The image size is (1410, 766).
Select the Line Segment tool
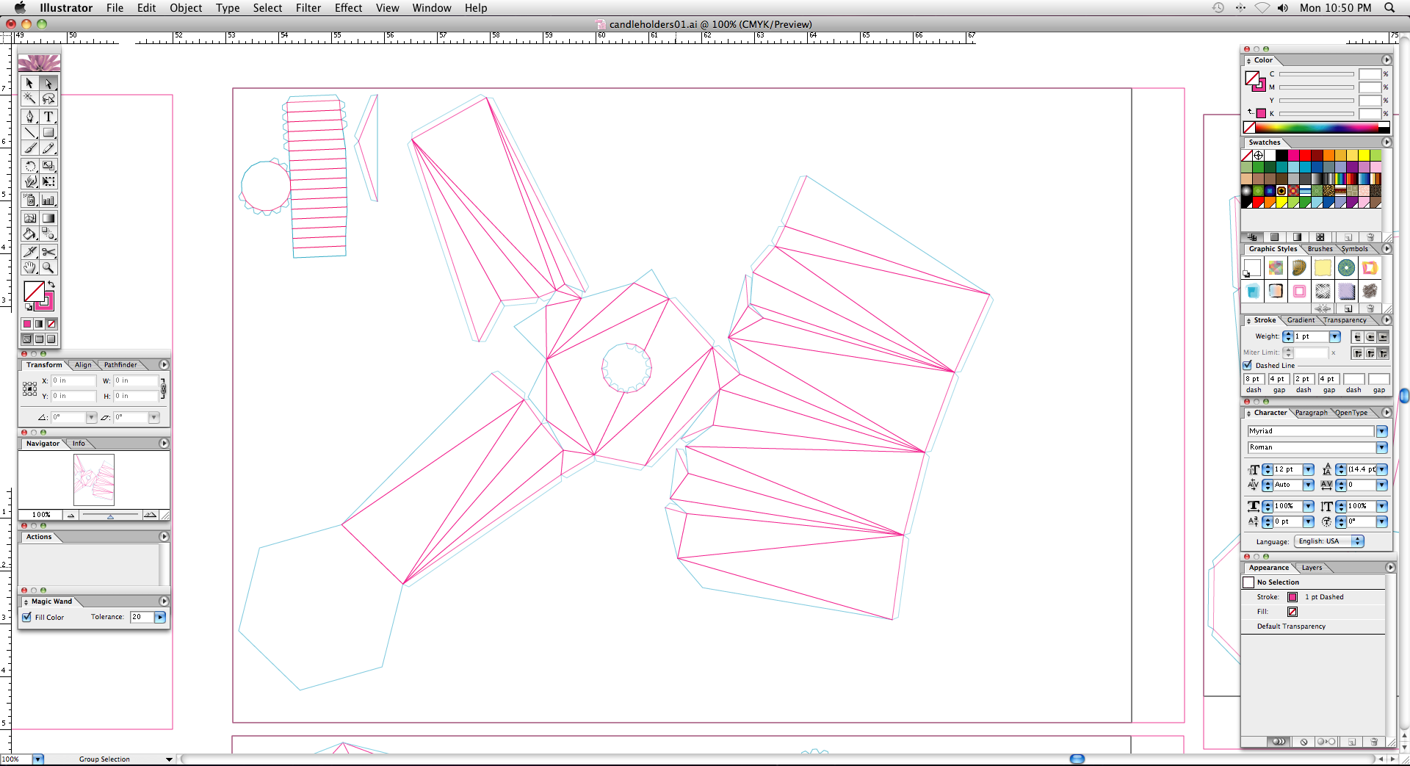pos(29,132)
